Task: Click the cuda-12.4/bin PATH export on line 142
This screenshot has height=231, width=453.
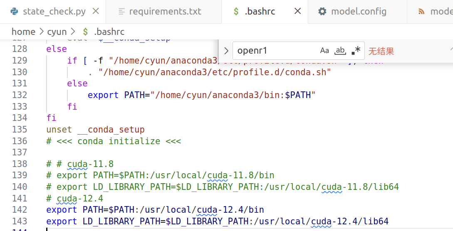Action: click(x=155, y=210)
